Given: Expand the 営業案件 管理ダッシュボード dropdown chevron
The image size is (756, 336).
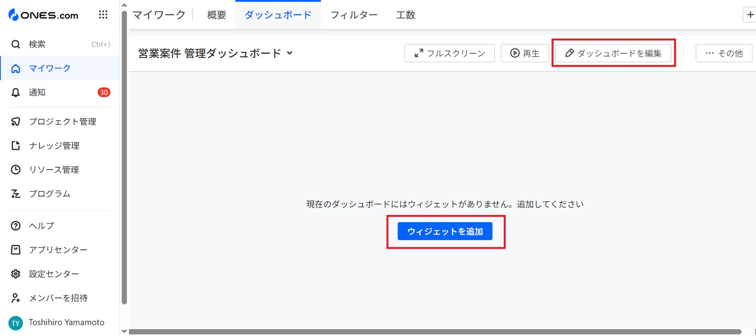Looking at the screenshot, I should 290,53.
